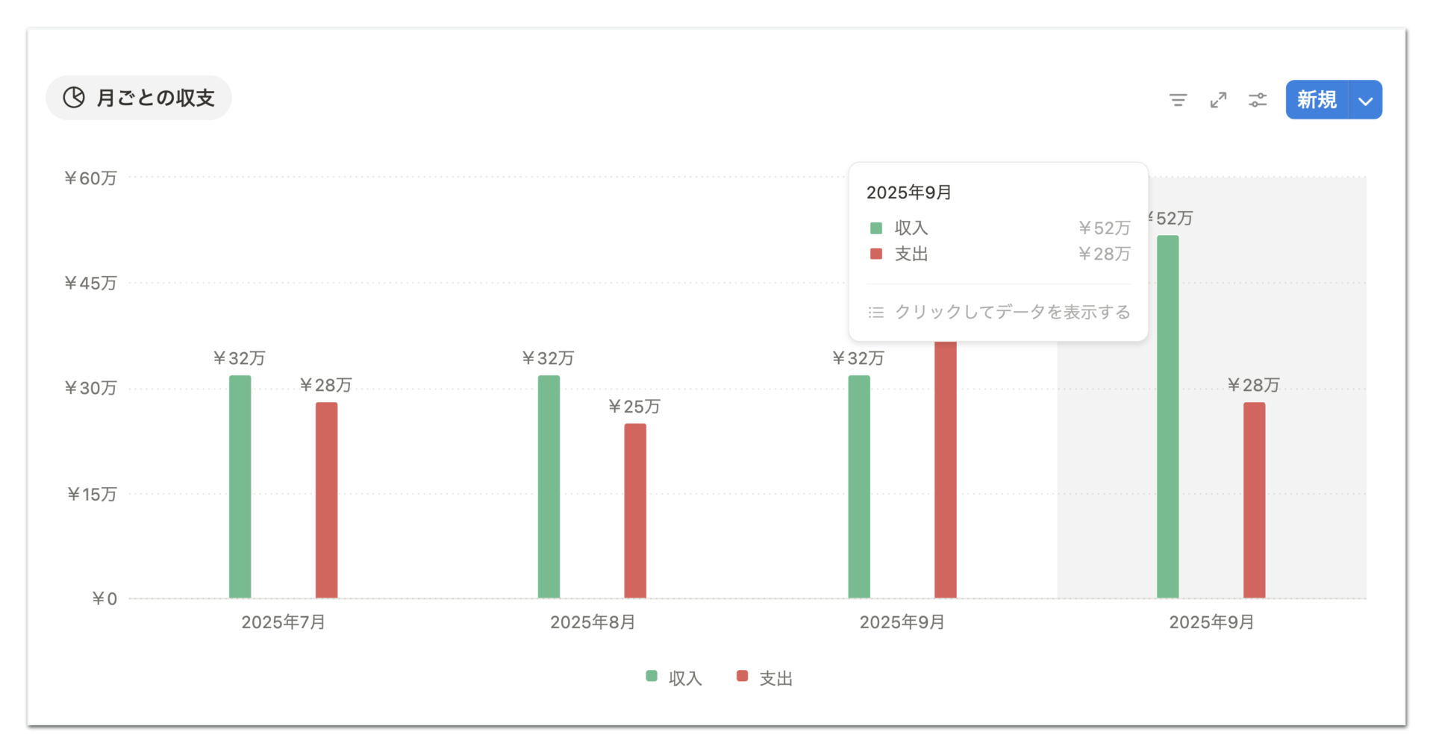
Task: Click the pie chart icon beside 月ごとの収支
Action: coord(74,98)
